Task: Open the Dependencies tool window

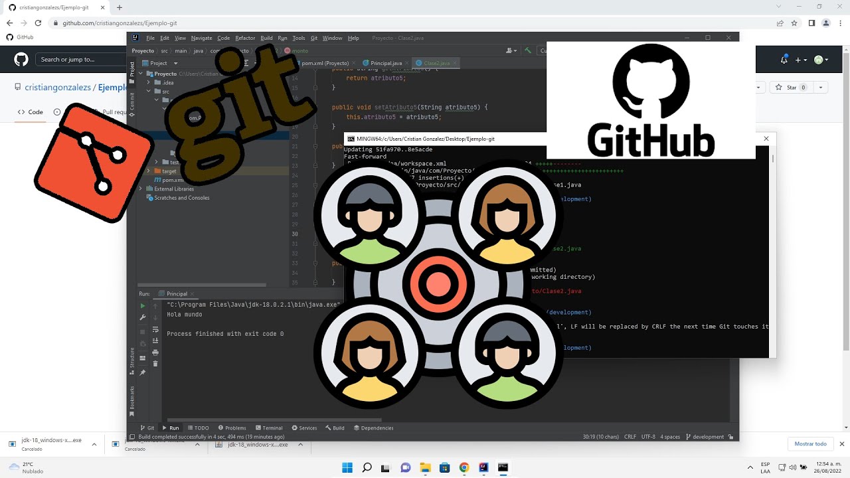Action: coord(374,428)
